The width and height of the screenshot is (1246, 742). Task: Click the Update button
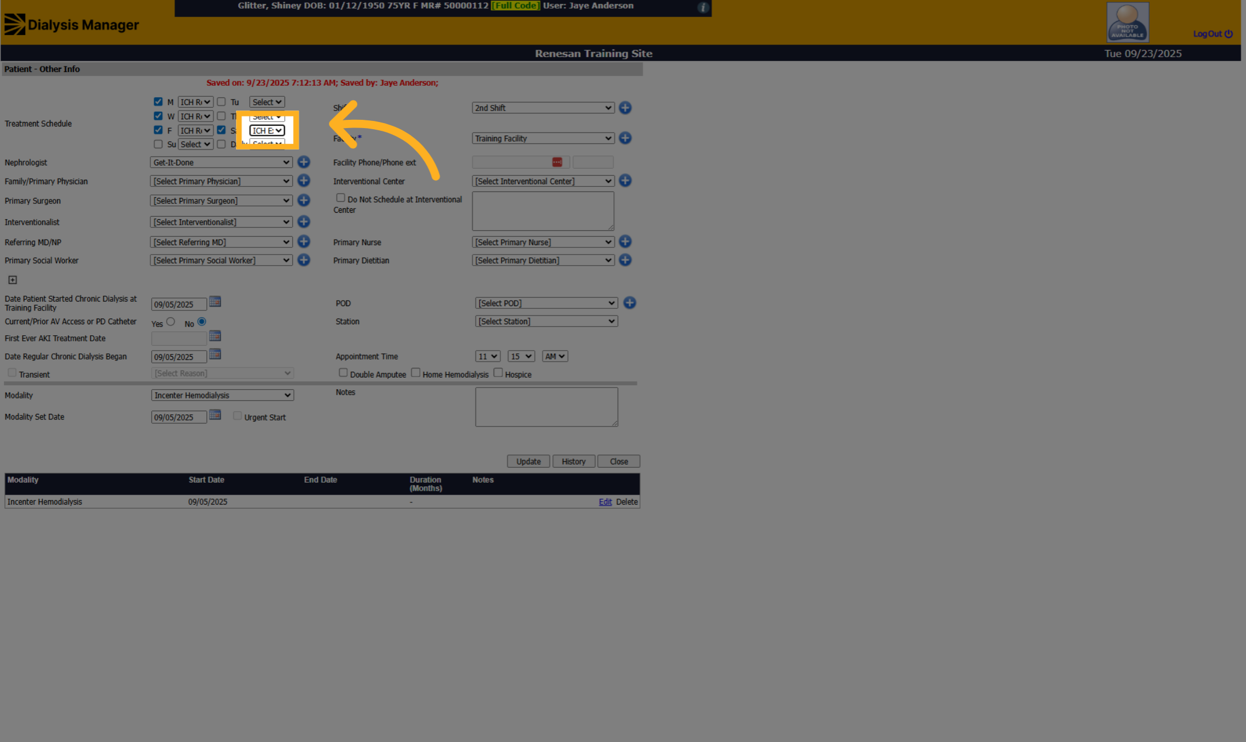click(x=528, y=461)
